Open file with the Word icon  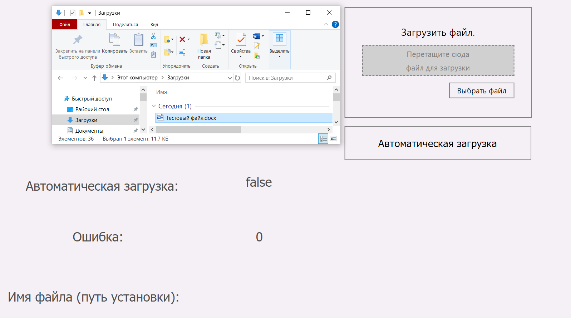tap(256, 36)
